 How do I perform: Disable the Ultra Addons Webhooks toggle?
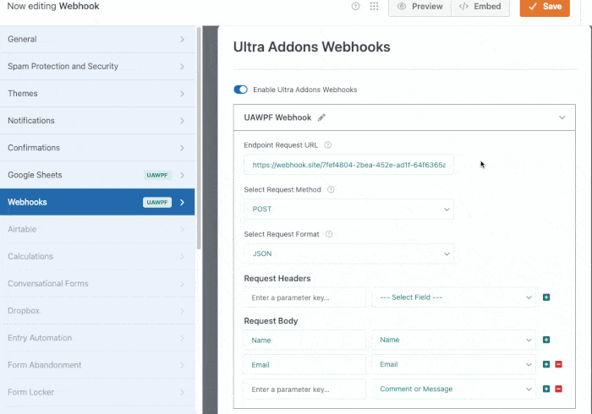coord(241,90)
